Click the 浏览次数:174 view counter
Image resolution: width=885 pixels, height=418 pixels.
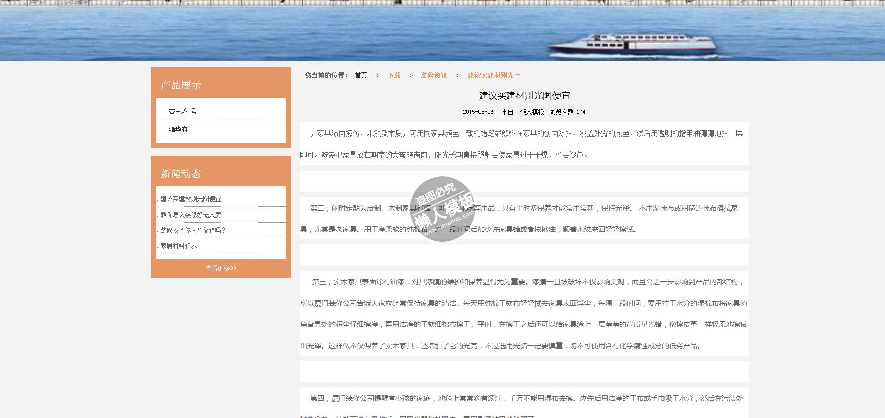pos(567,112)
